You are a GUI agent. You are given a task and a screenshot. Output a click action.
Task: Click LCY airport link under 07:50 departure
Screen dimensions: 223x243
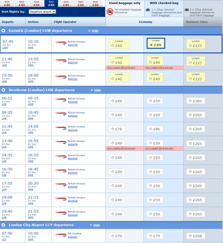coord(4,240)
